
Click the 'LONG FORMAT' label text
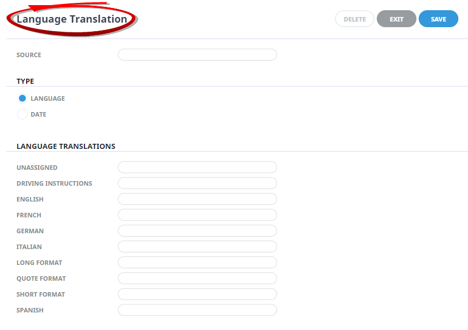pyautogui.click(x=40, y=263)
